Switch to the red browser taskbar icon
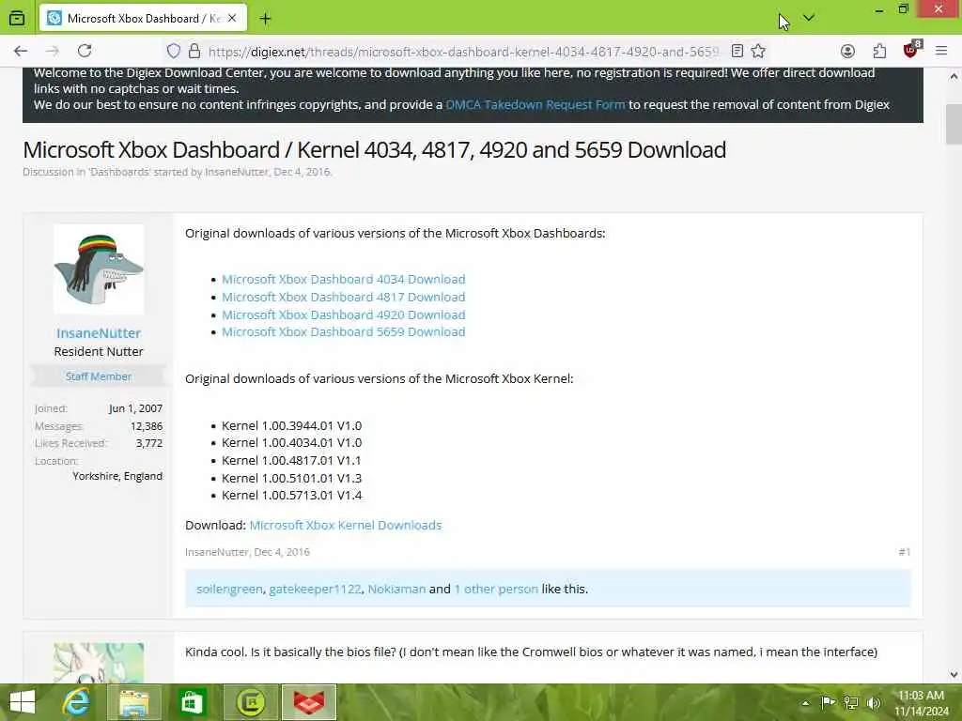 point(309,702)
